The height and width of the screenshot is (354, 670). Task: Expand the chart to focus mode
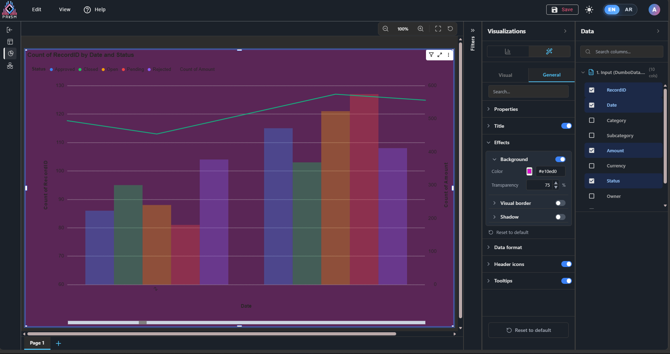[x=440, y=55]
